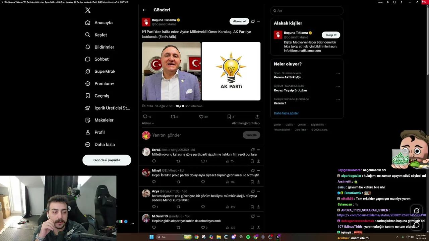Click Alıntıları görüntüle link
The height and width of the screenshot is (241, 429).
(x=246, y=123)
